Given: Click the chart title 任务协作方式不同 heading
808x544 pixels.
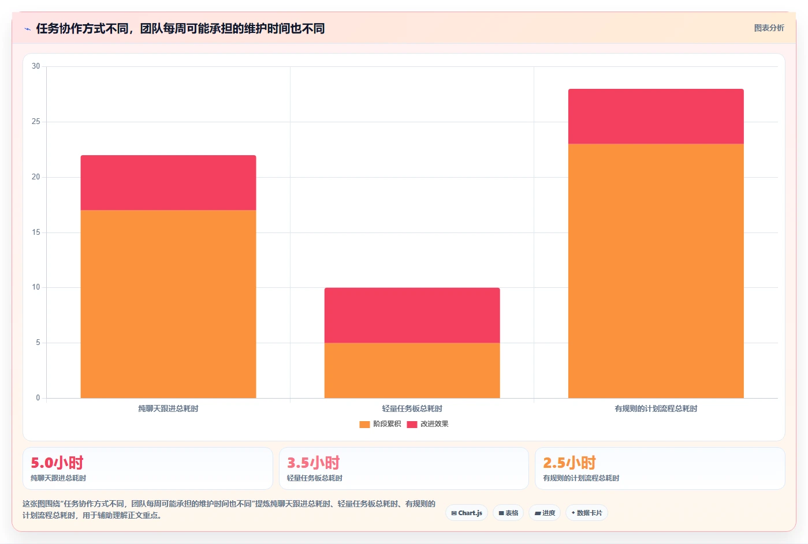Looking at the screenshot, I should tap(180, 28).
